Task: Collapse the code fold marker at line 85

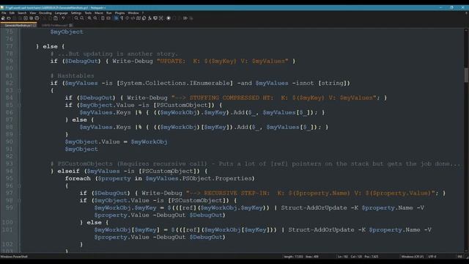Action: tap(19, 105)
